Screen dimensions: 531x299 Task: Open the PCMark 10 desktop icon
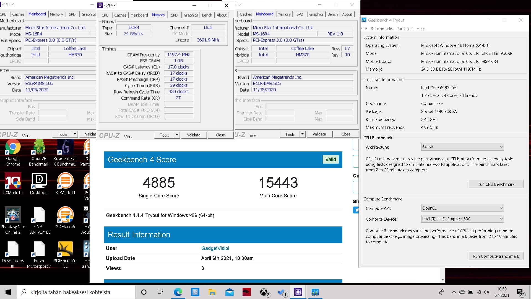click(13, 184)
